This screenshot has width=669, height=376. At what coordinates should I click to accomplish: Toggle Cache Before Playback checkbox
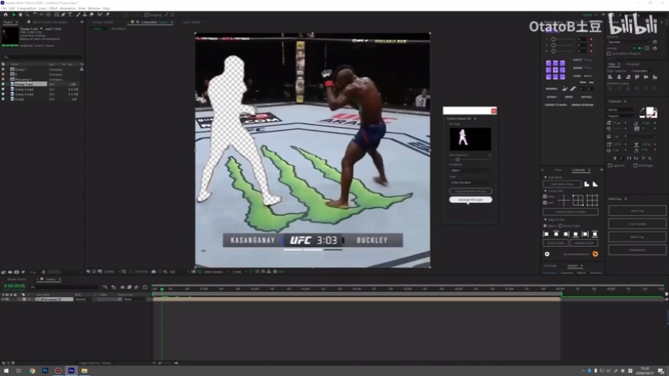pyautogui.click(x=609, y=53)
